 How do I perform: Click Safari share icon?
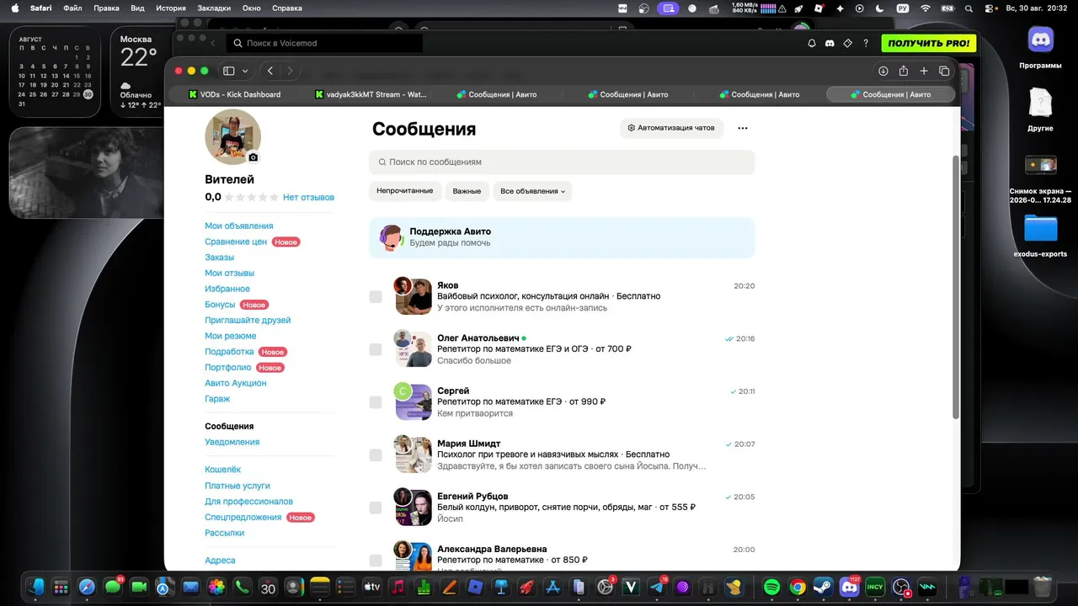(903, 71)
